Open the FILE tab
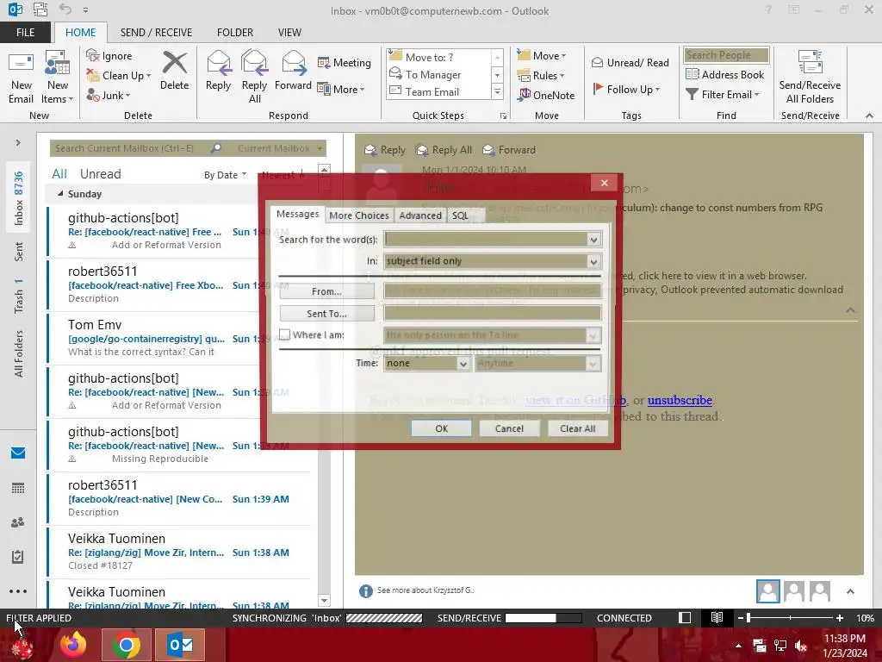This screenshot has height=662, width=882. [25, 33]
